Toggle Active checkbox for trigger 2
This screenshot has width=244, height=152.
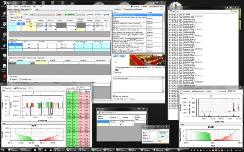point(20,27)
